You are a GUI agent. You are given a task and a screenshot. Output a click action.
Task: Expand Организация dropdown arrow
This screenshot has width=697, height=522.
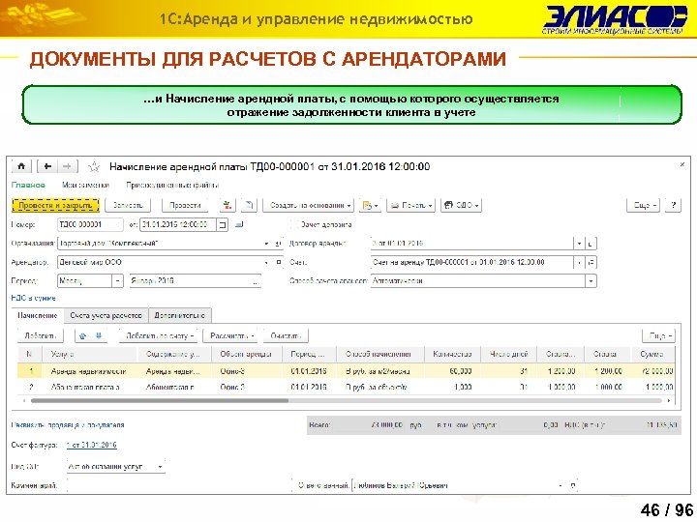coord(266,244)
